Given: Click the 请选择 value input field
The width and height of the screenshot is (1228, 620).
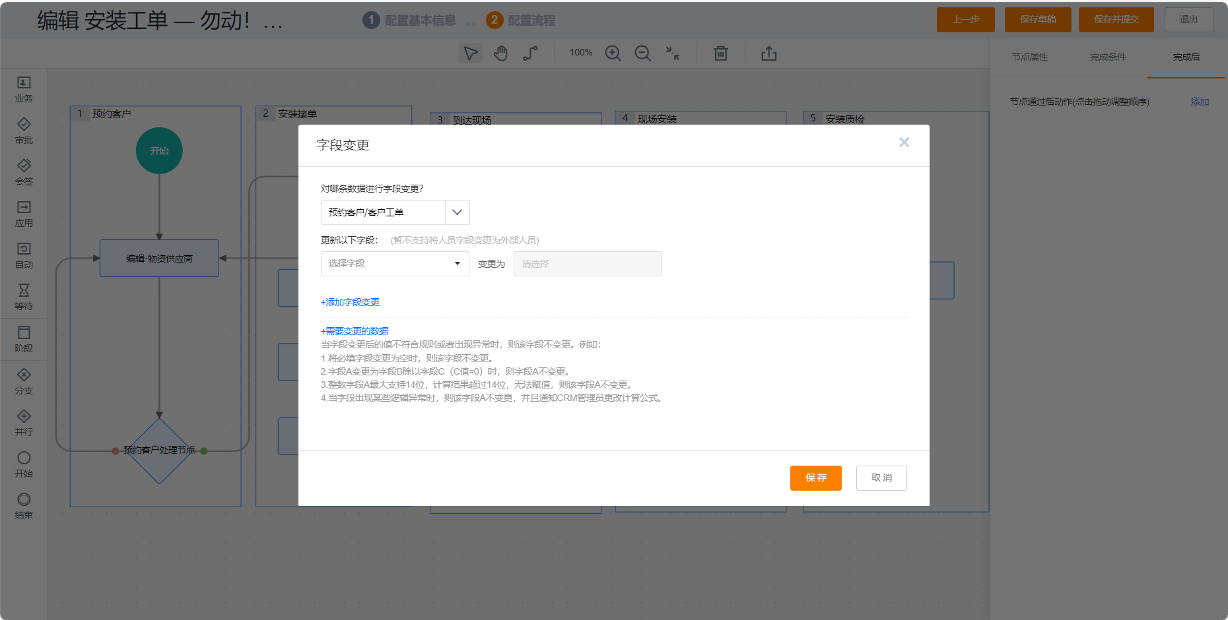Looking at the screenshot, I should [x=588, y=264].
